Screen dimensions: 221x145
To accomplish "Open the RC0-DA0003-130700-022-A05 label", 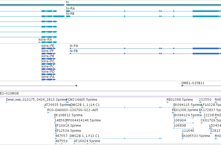I will (73, 110).
